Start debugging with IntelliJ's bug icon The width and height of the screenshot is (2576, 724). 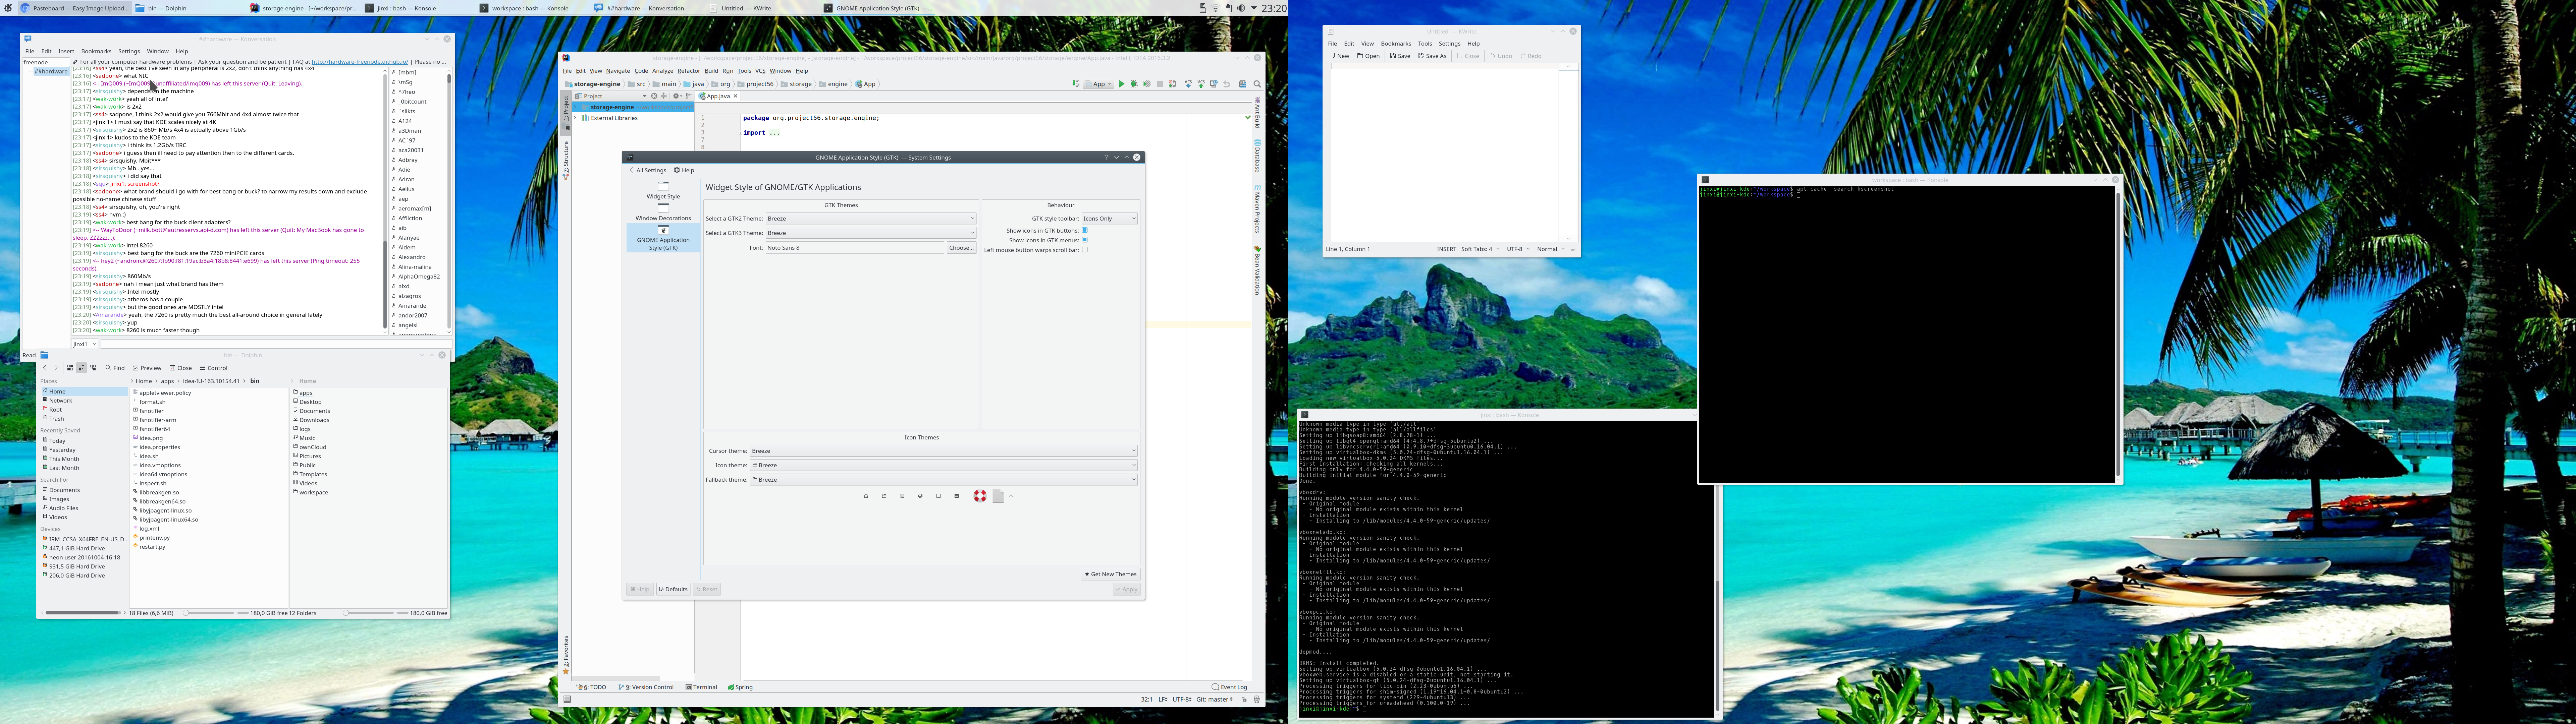coord(1134,84)
